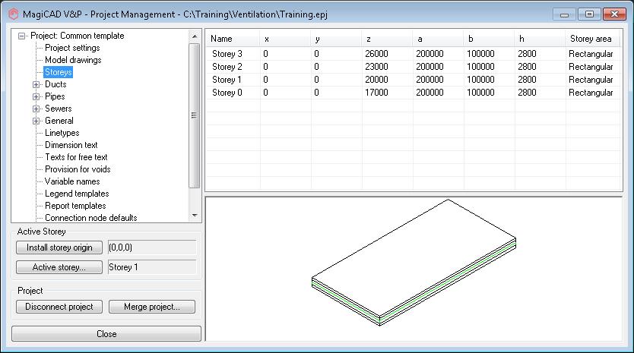Click z value 26000 of Storey 3
Image resolution: width=634 pixels, height=353 pixels.
click(x=376, y=54)
